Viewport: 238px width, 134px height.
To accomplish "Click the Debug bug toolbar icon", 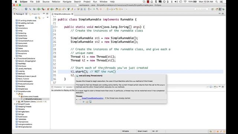I will pos(34,9).
